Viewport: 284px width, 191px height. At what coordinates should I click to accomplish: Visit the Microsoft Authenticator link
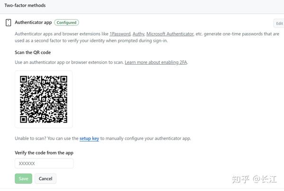click(x=170, y=34)
